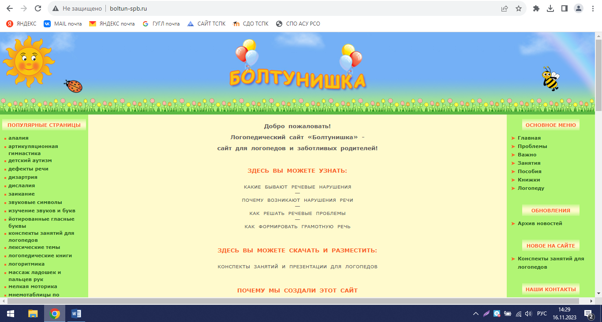Open the лексические темы link
The width and height of the screenshot is (602, 322).
[x=34, y=247]
